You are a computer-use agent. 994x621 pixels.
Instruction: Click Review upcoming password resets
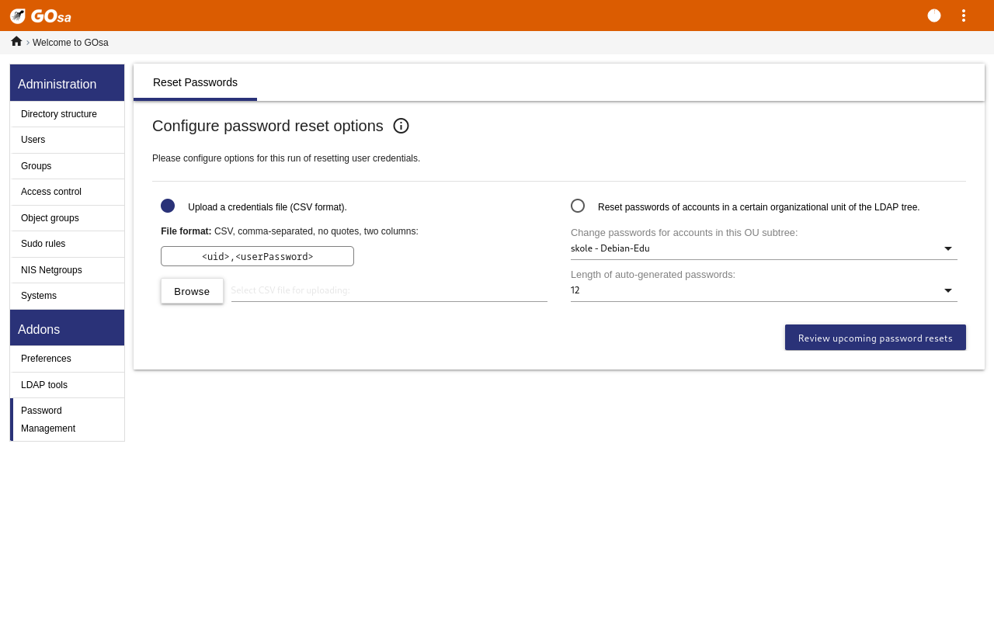[875, 338]
